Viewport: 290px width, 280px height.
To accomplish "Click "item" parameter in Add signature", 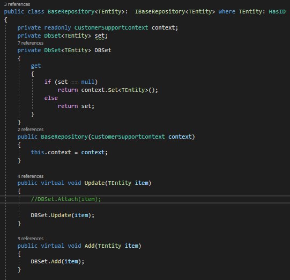I will click(x=131, y=246).
